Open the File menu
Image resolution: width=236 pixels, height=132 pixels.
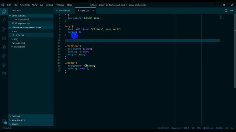point(9,5)
